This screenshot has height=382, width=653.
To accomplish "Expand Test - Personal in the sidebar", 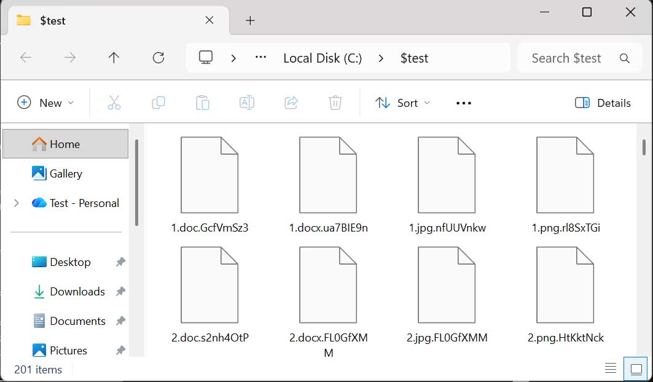I will tap(15, 203).
